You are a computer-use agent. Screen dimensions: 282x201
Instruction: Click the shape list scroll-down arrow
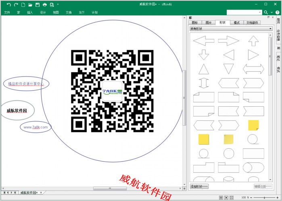[x=270, y=180]
